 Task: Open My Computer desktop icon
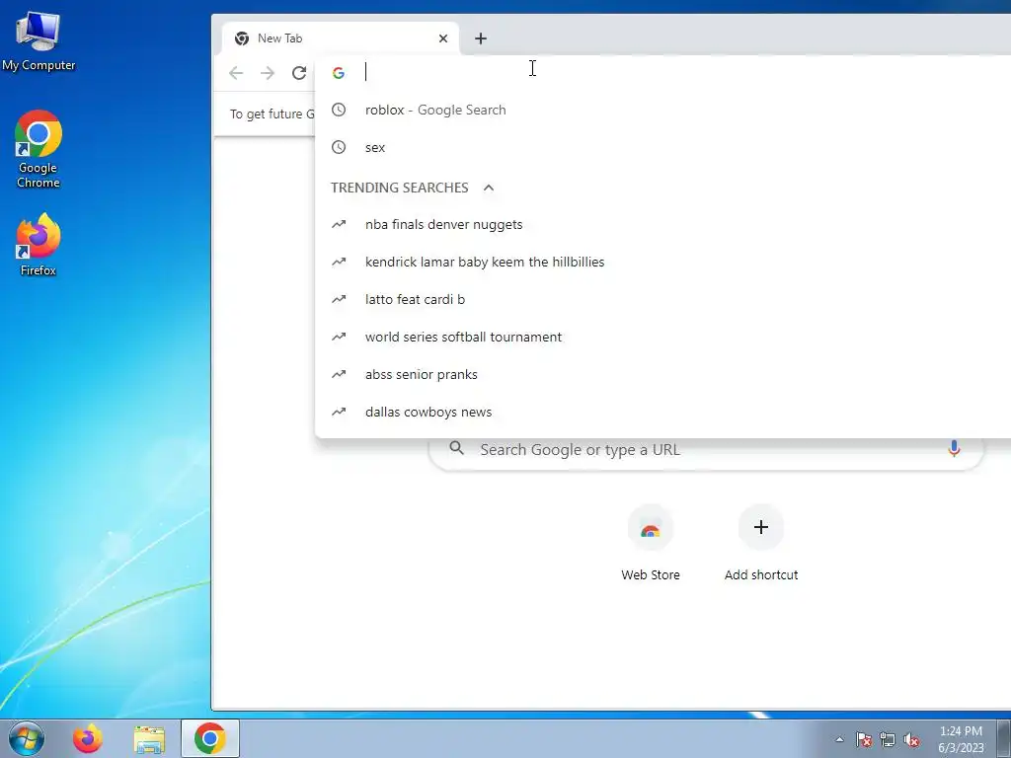[39, 40]
